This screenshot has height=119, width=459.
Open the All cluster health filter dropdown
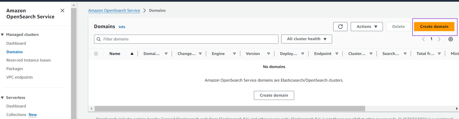[x=306, y=39]
